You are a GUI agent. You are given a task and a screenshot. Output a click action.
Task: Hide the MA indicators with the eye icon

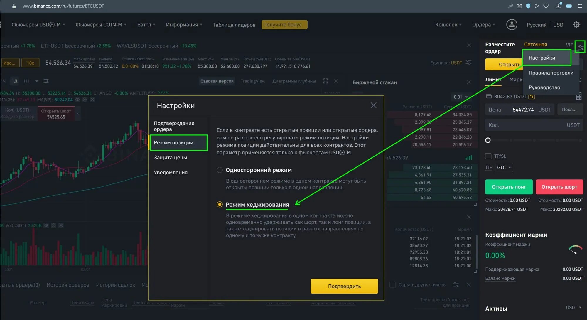click(x=77, y=100)
